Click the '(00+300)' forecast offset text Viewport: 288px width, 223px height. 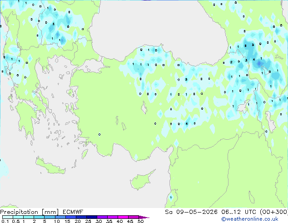pyautogui.click(x=274, y=212)
